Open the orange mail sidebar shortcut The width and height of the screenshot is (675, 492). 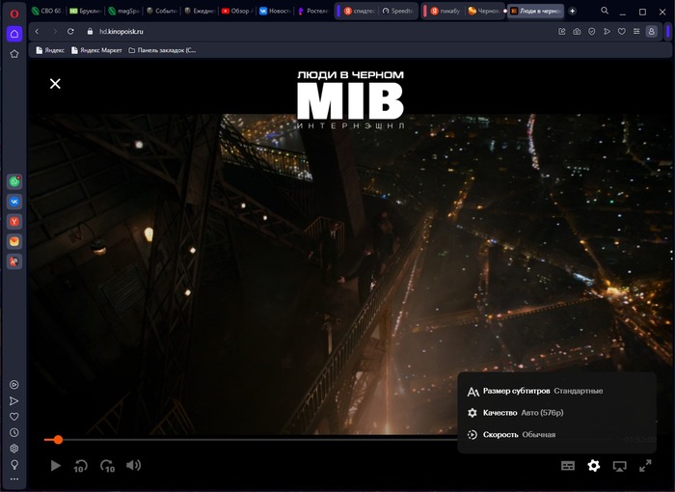(14, 241)
